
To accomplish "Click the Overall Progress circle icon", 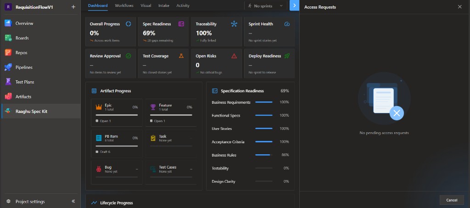I will 129,24.
